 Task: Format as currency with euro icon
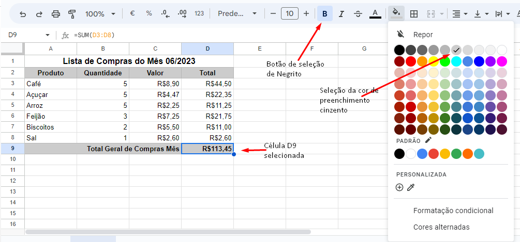coord(132,13)
